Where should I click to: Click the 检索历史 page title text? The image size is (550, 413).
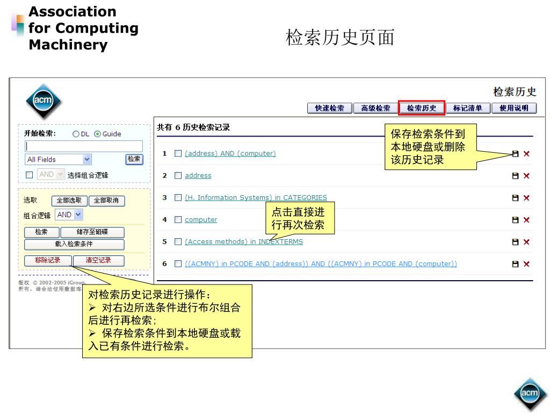tap(514, 91)
